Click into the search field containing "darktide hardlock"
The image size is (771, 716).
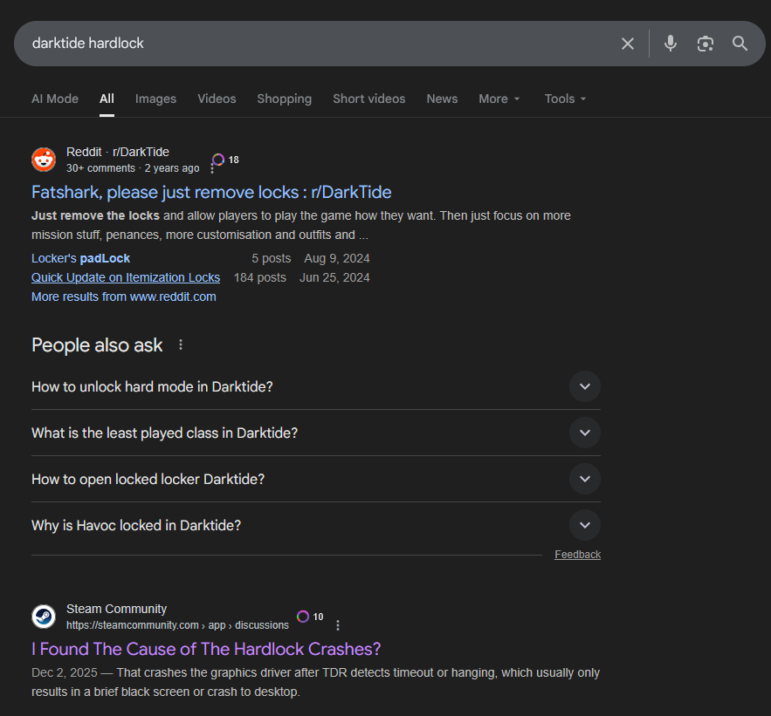click(306, 44)
